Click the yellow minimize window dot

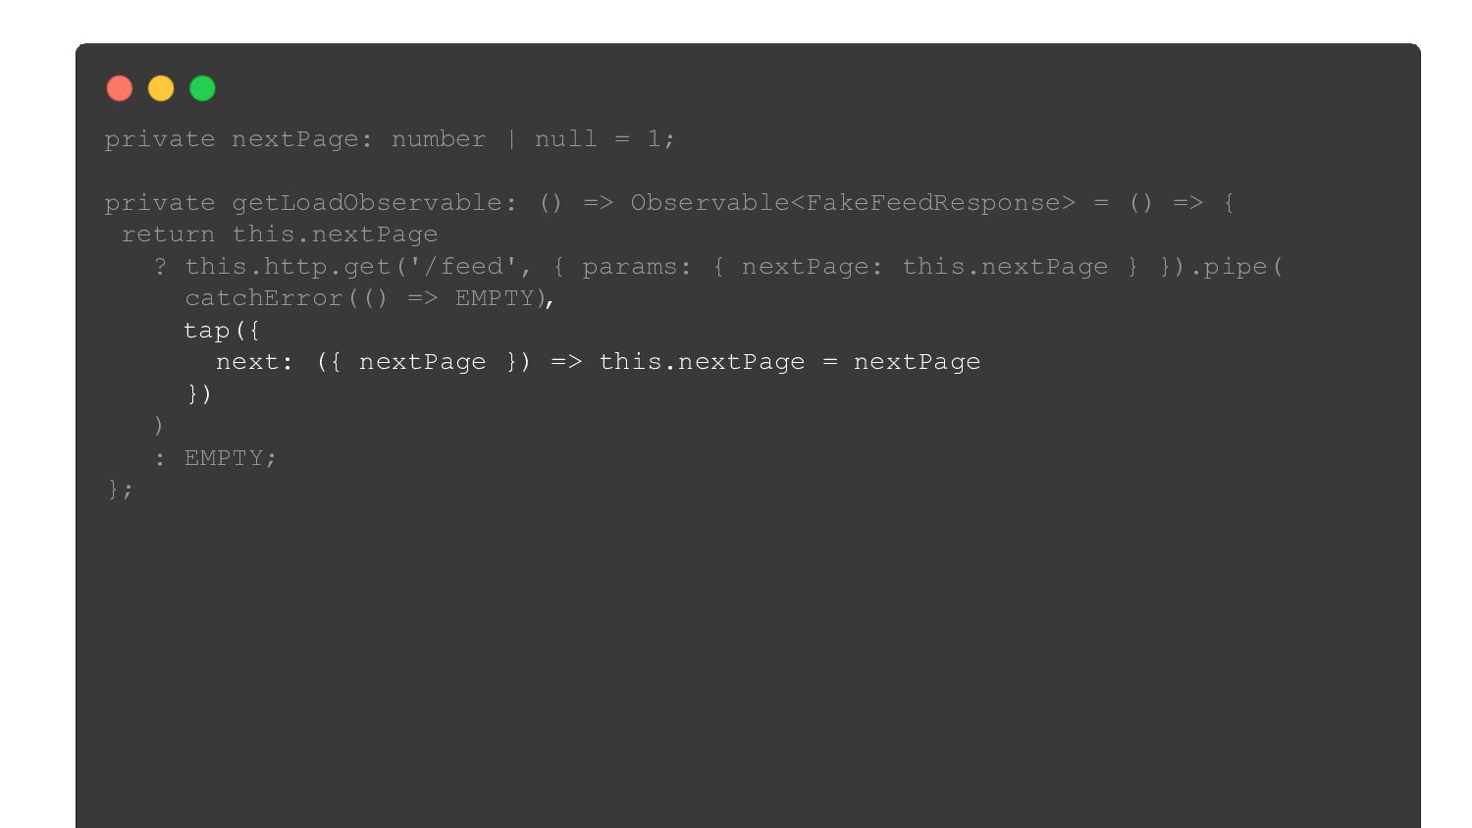click(161, 89)
